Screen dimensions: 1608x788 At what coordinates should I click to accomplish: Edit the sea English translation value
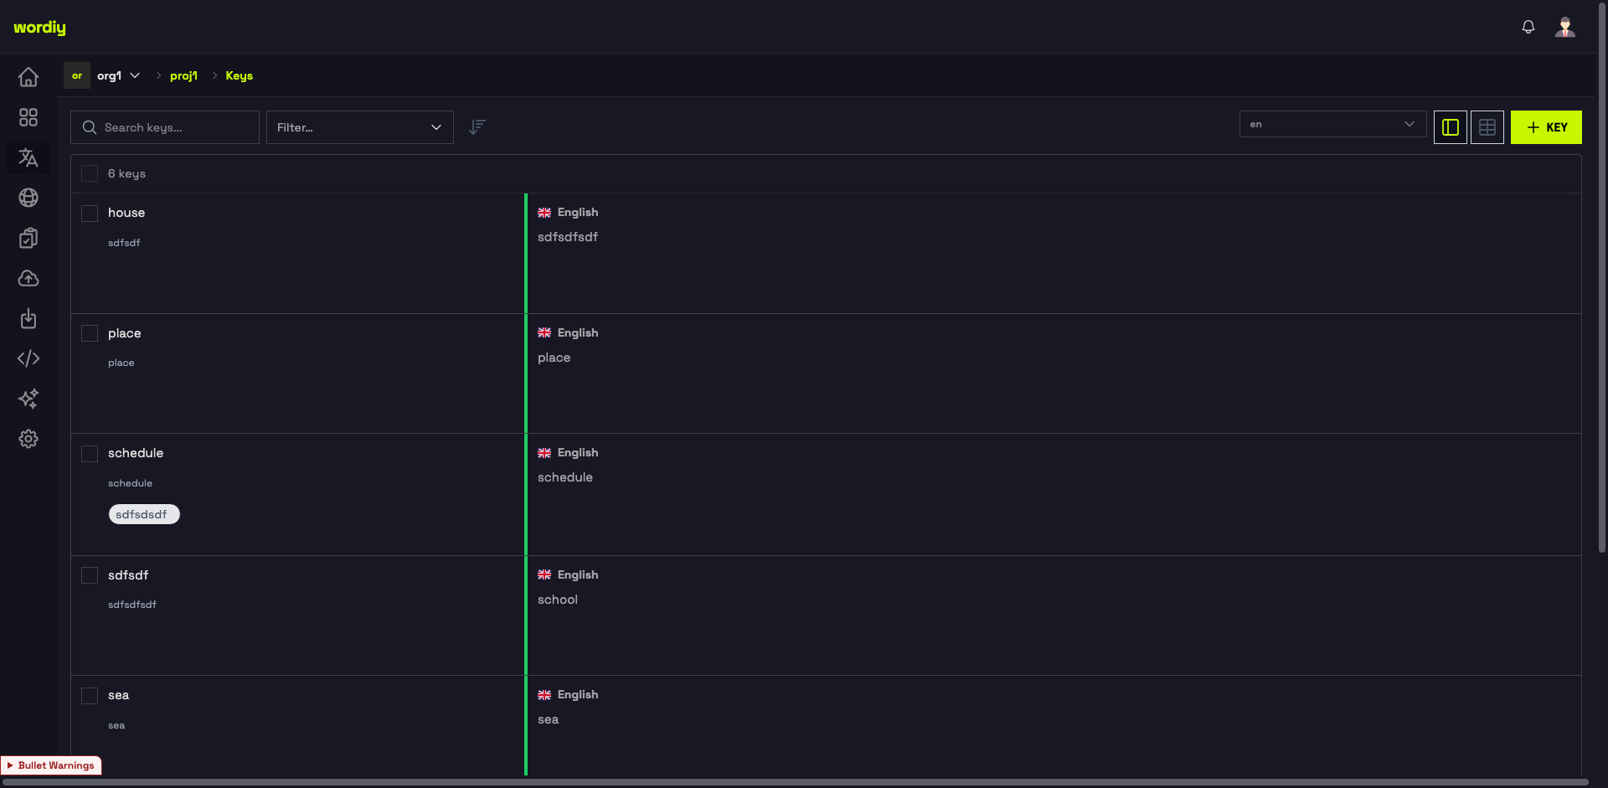(548, 719)
